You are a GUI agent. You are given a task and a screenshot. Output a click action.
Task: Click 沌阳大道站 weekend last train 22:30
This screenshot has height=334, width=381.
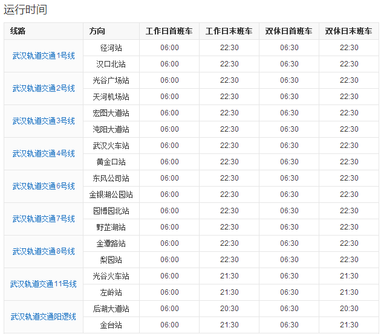(349, 129)
